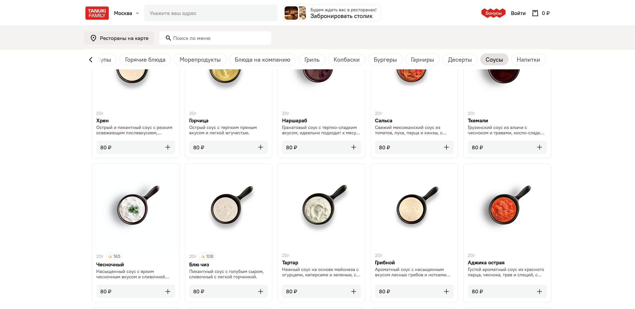Add Хрен sauce with plus icon

point(168,147)
